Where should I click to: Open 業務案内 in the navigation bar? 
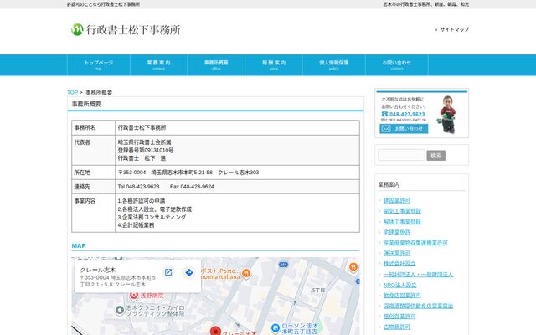158,64
